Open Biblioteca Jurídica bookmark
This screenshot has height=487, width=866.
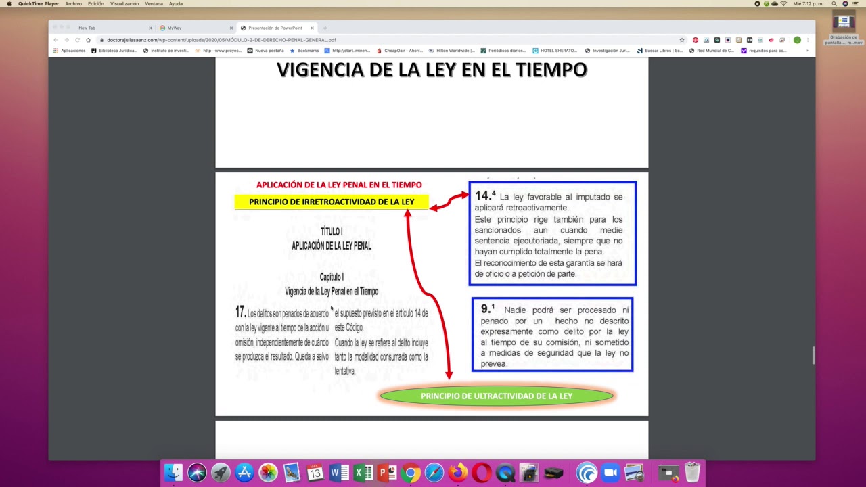pos(114,51)
